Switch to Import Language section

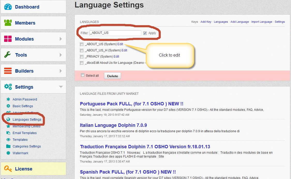pyautogui.click(x=262, y=22)
